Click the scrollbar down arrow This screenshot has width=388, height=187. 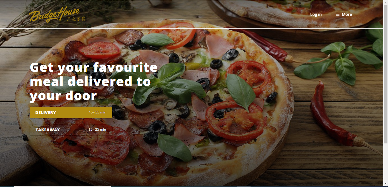pos(385,184)
